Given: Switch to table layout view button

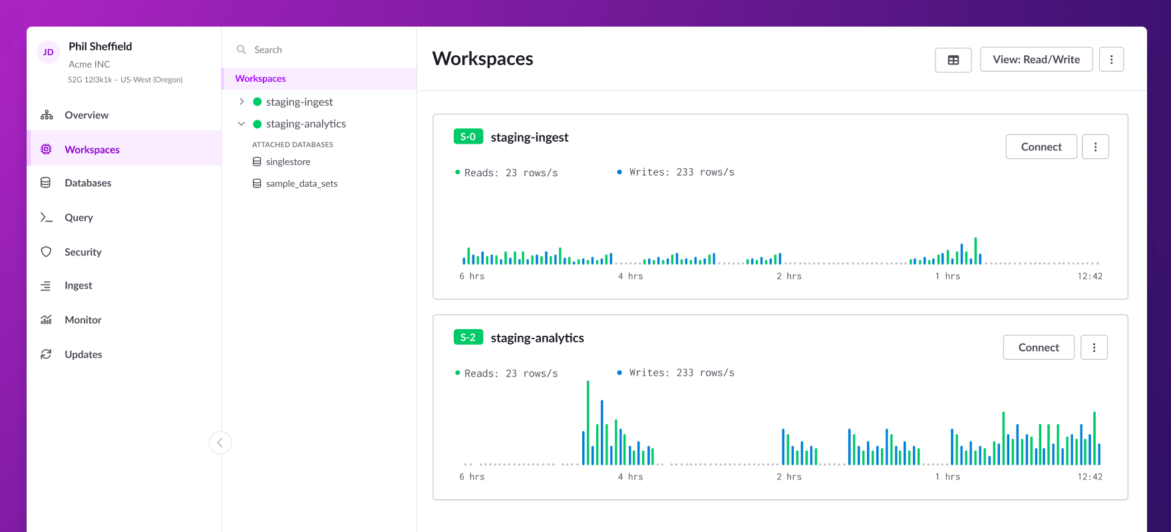Looking at the screenshot, I should pyautogui.click(x=953, y=60).
